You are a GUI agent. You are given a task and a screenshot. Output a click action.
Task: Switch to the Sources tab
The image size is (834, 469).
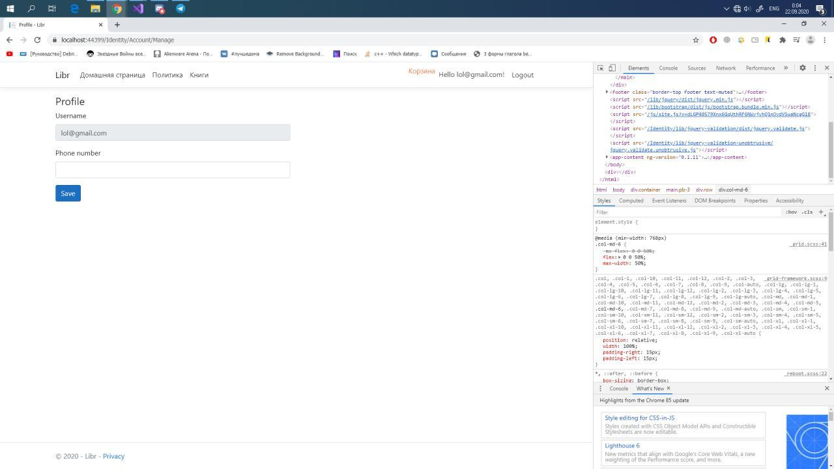pyautogui.click(x=697, y=68)
